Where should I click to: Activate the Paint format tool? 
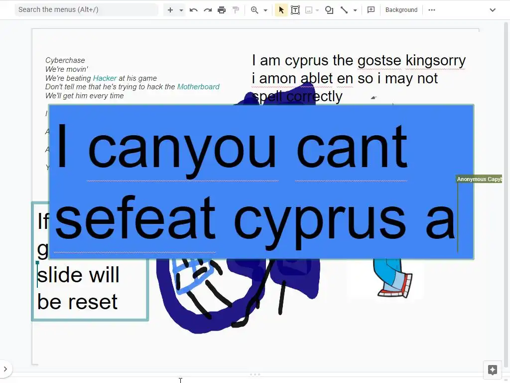(x=236, y=10)
